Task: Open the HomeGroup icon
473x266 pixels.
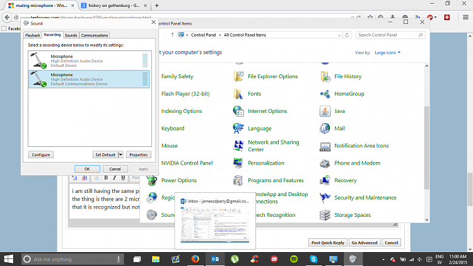Action: tap(325, 94)
